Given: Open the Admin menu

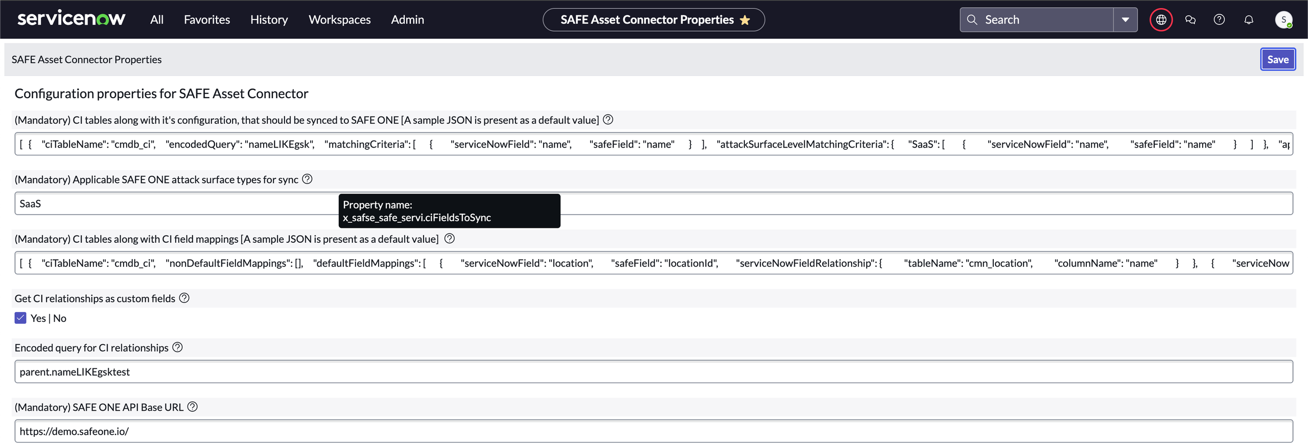Looking at the screenshot, I should click(408, 19).
